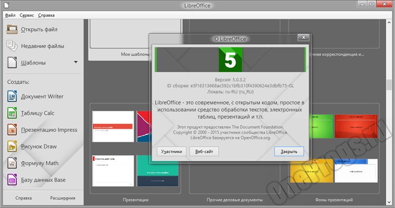
Task: Click the Расширения button
Action: tap(63, 198)
